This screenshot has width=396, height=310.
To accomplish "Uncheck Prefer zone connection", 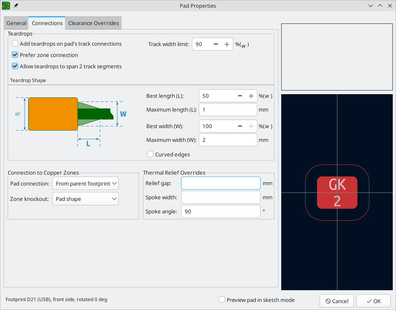I will coord(15,55).
